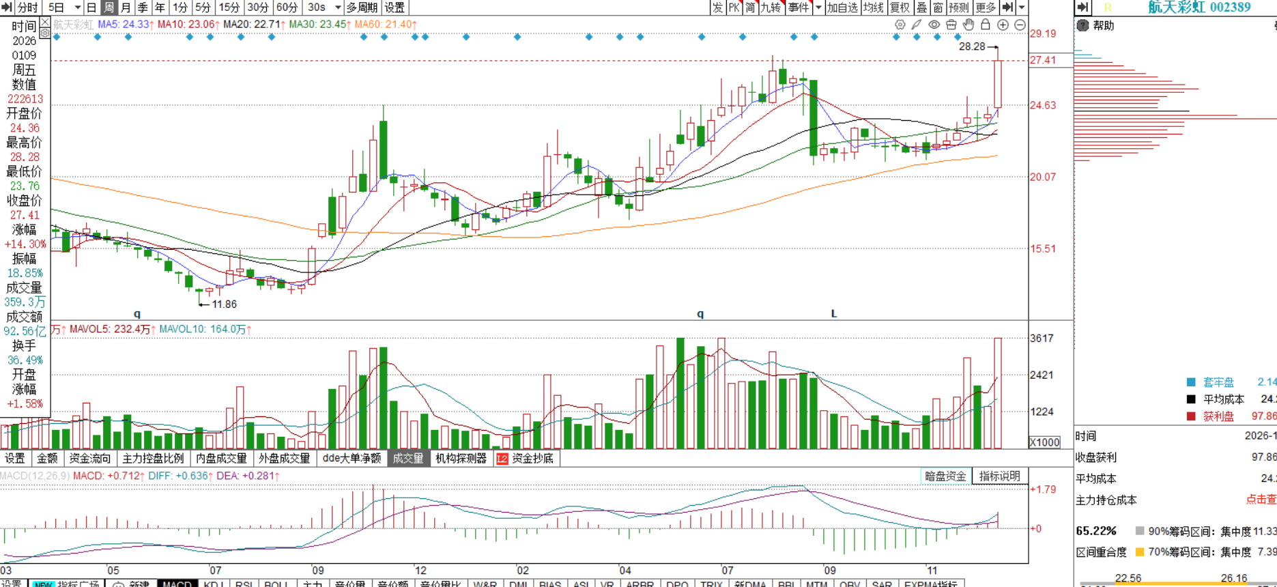Screen dimensions: 1277x587
Task: Toggle the 简 simple mode button
Action: click(x=750, y=8)
